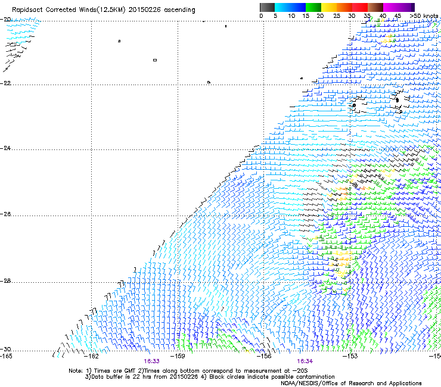The image size is (441, 387).
Task: Click the longitude label -162
Action: pyautogui.click(x=91, y=356)
